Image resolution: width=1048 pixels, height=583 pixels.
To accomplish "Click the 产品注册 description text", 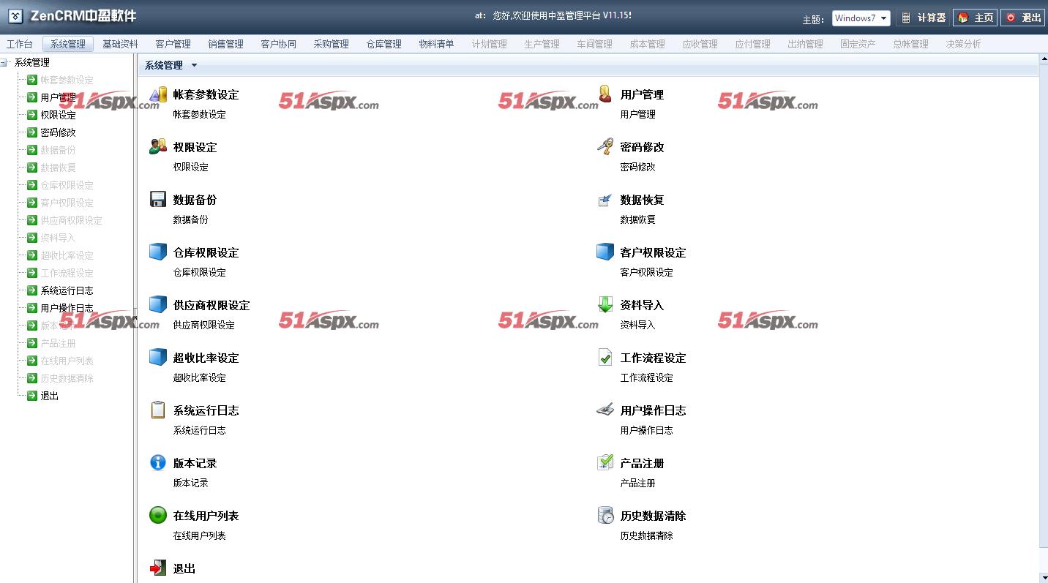I will [x=637, y=483].
